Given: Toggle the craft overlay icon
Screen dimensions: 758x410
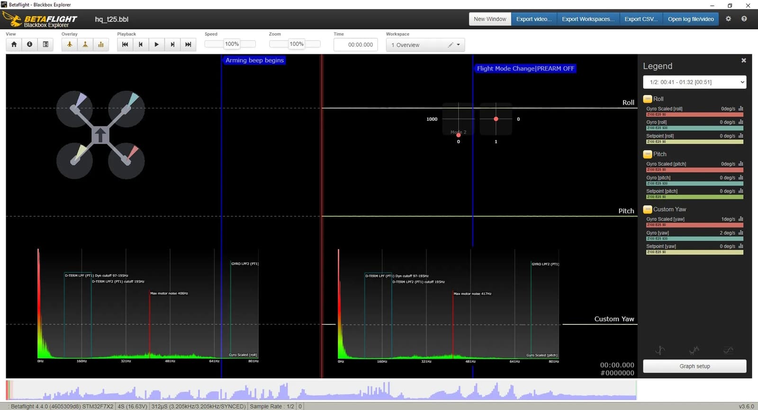Looking at the screenshot, I should point(69,44).
